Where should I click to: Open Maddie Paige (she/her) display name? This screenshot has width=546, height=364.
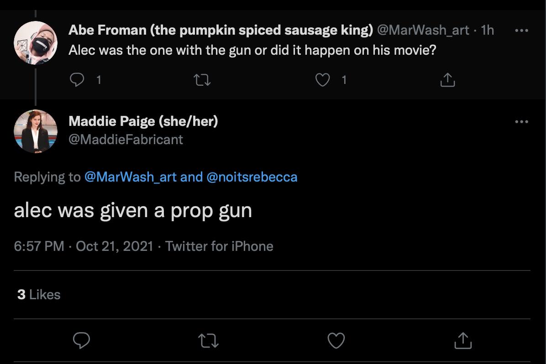[143, 121]
